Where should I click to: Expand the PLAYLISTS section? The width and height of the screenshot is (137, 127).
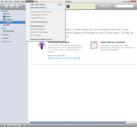pos(2,42)
